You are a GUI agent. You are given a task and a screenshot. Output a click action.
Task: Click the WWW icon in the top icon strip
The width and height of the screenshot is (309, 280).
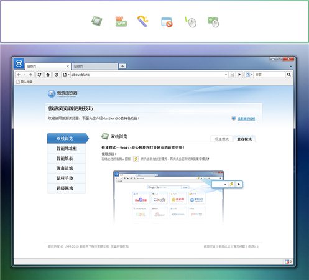pyautogui.click(x=121, y=22)
